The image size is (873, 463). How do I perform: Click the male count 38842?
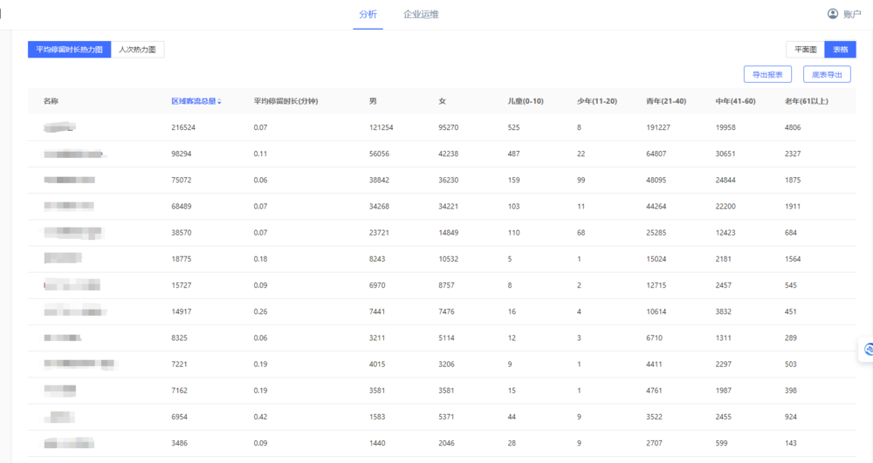point(379,180)
